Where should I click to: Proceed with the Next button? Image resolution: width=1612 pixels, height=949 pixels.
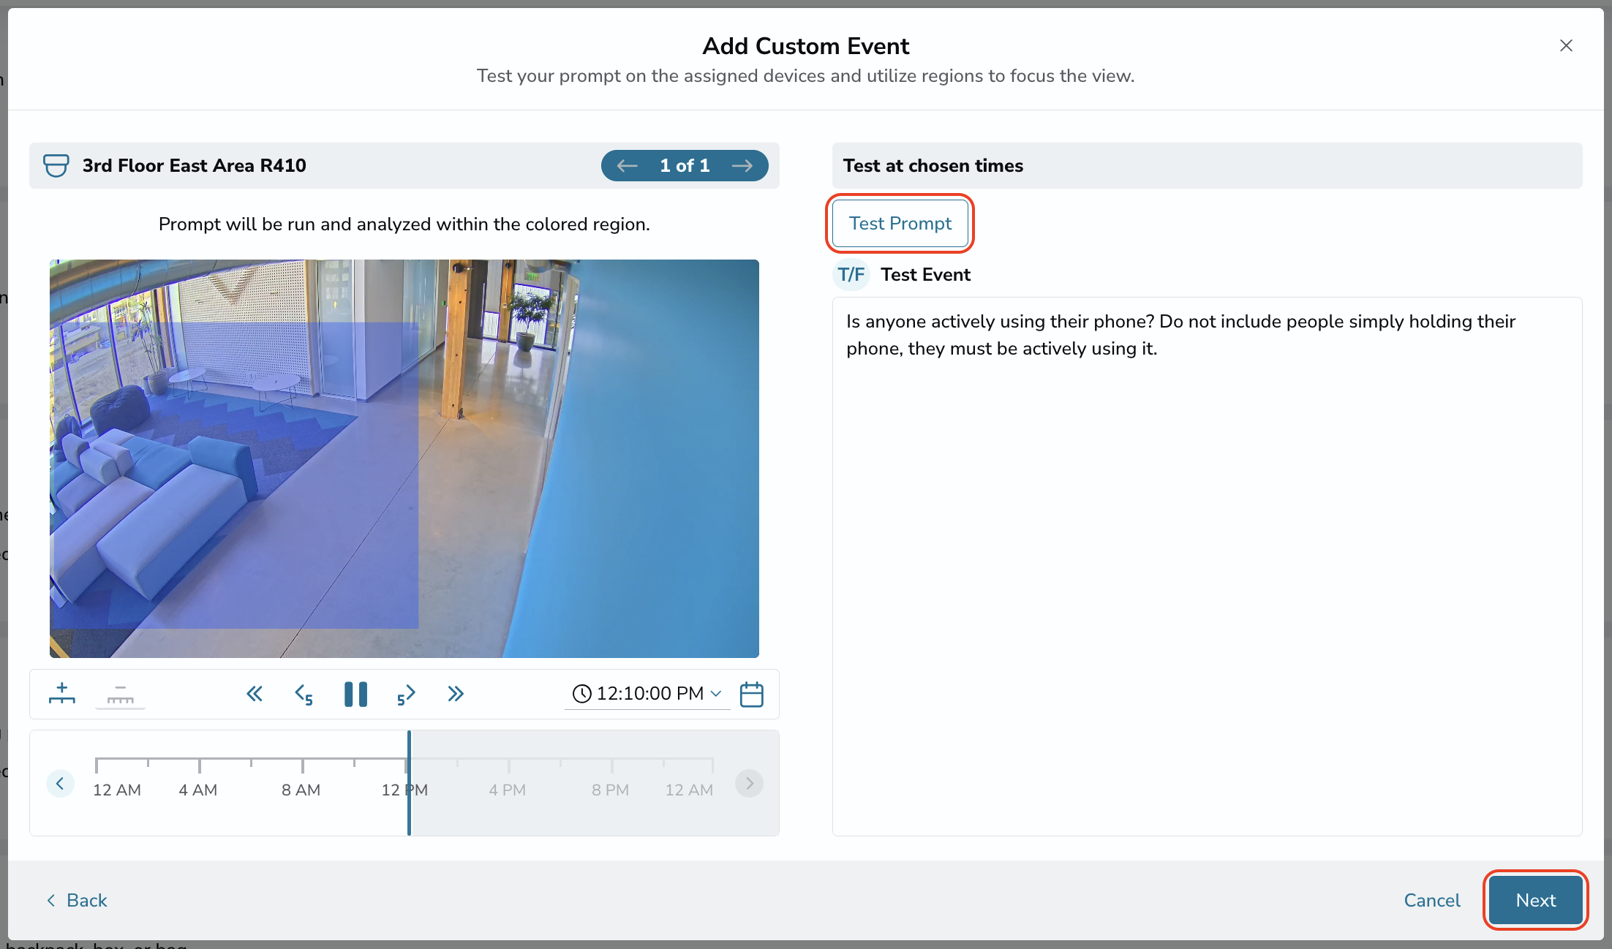pos(1536,900)
